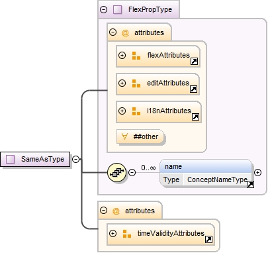Collapse the sequence compositor branch
268x253 pixels.
click(x=132, y=172)
